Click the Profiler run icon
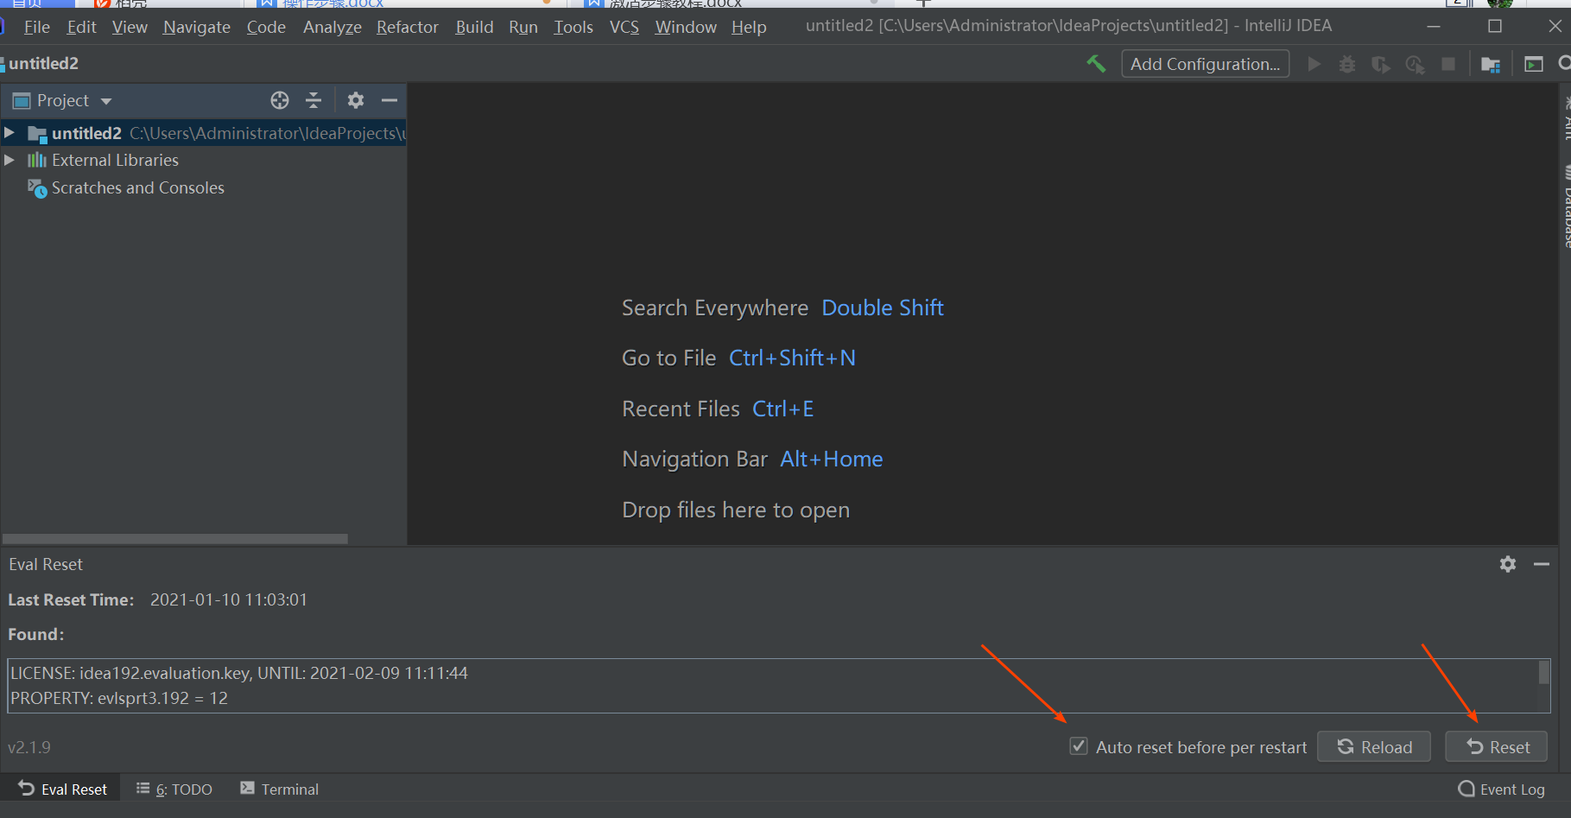This screenshot has width=1571, height=818. pyautogui.click(x=1415, y=64)
